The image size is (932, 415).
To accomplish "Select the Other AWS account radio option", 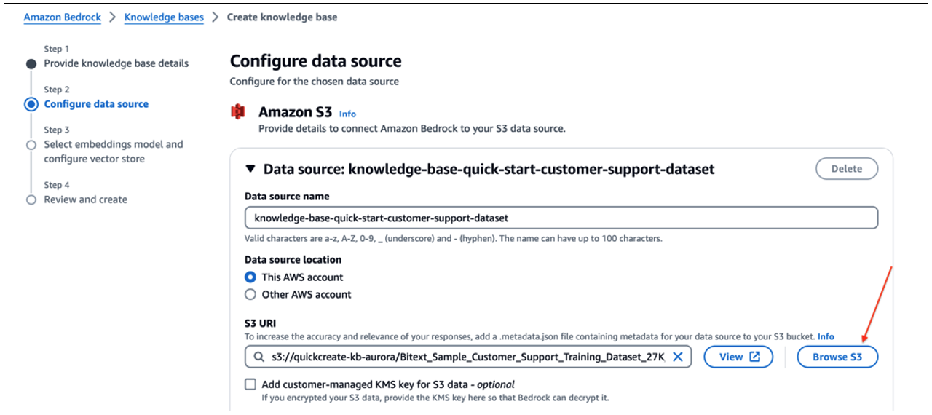I will [250, 295].
